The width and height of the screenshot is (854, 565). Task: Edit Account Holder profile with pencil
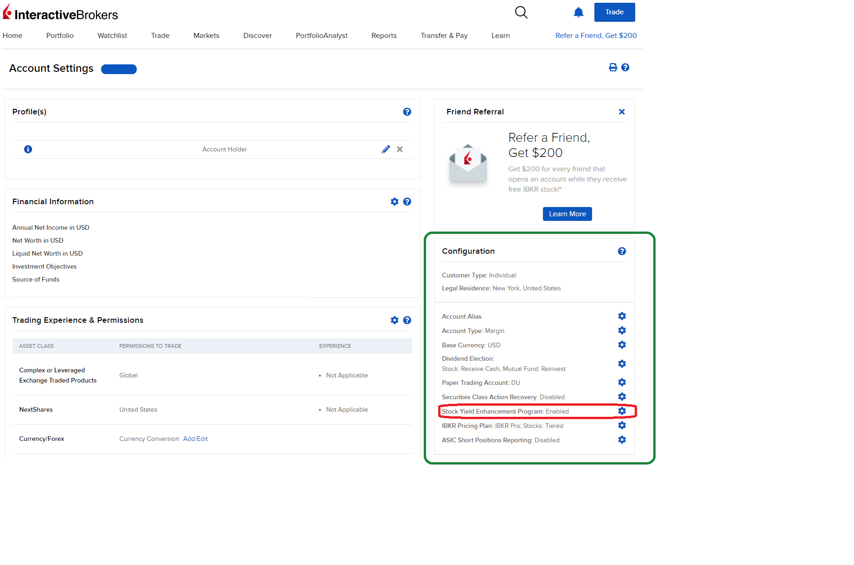tap(386, 149)
